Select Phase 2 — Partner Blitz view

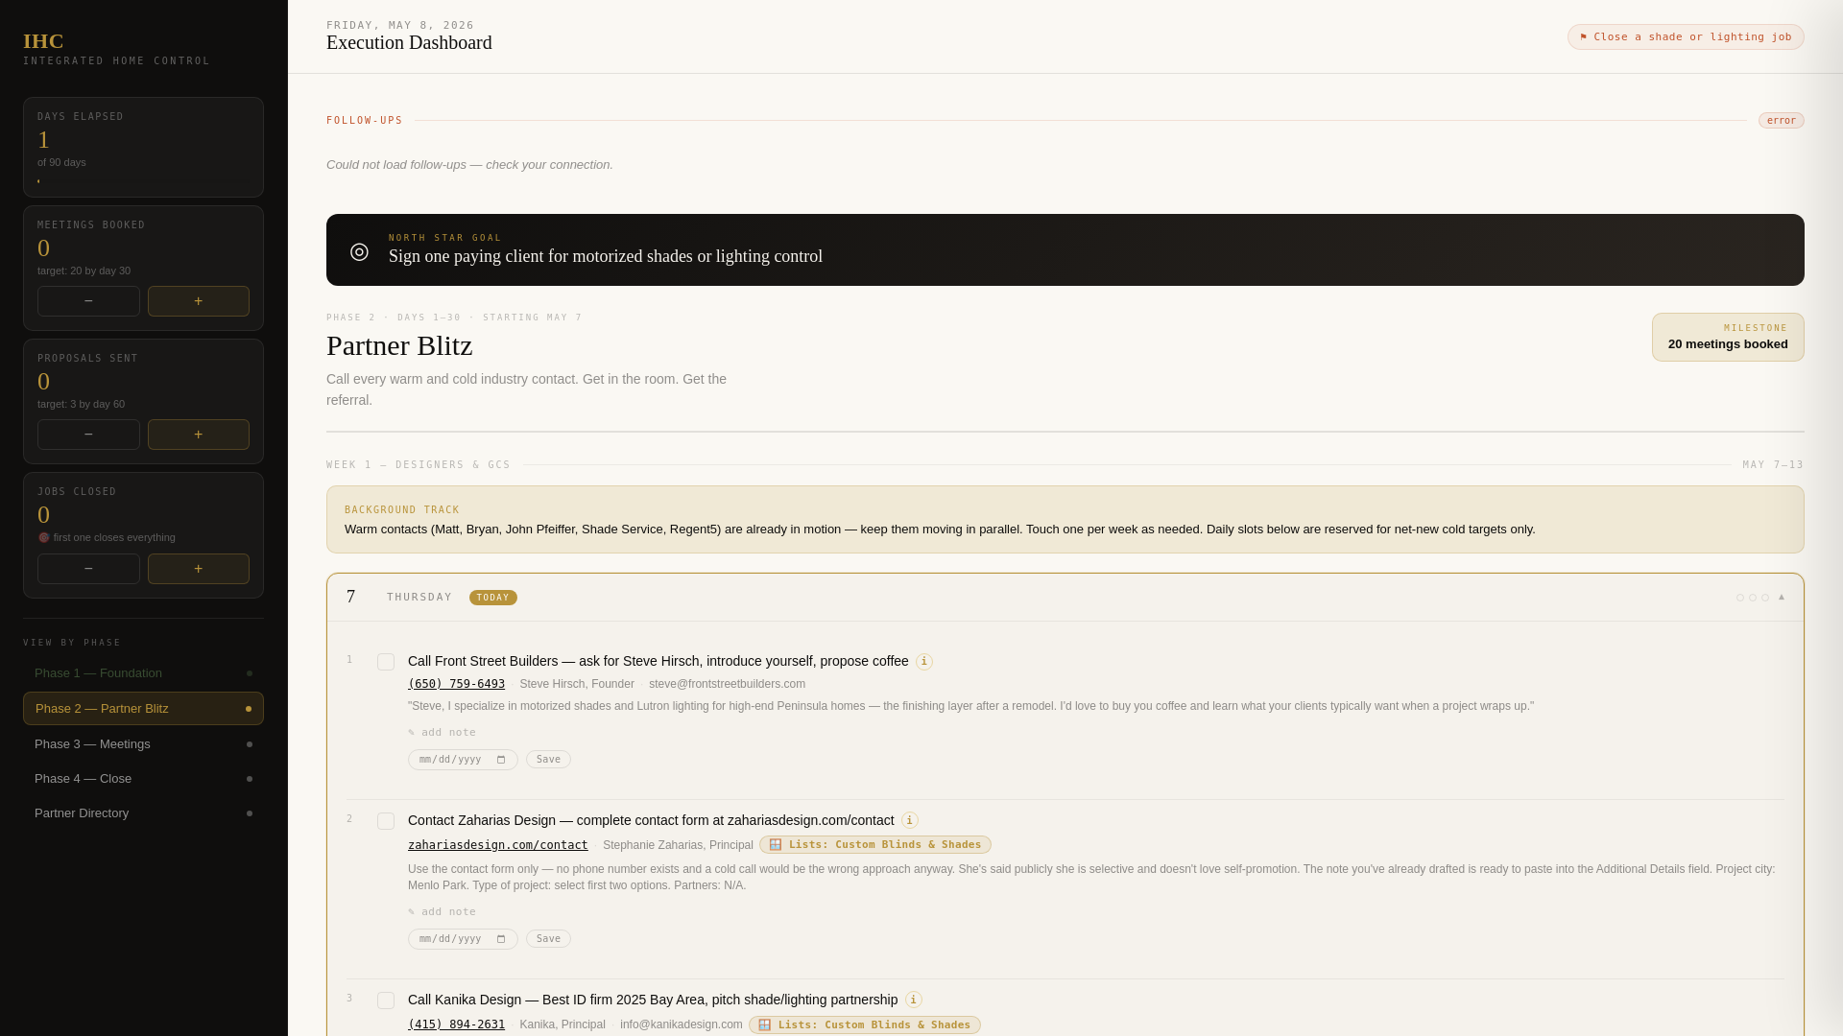click(143, 709)
